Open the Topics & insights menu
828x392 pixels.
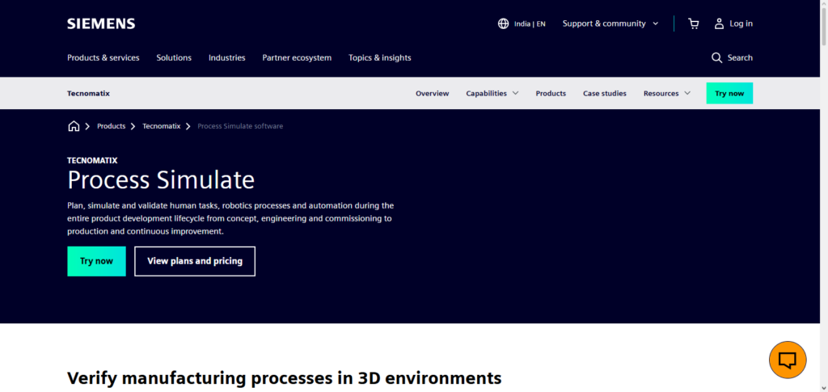click(x=380, y=57)
